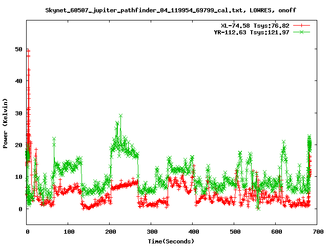Click the x-axis tick label 600
Screen dimensions: 328x246
tap(277, 232)
